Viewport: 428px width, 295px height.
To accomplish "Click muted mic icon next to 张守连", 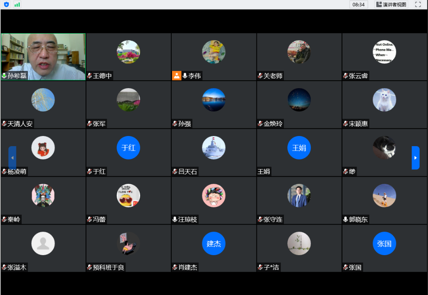I will point(260,219).
